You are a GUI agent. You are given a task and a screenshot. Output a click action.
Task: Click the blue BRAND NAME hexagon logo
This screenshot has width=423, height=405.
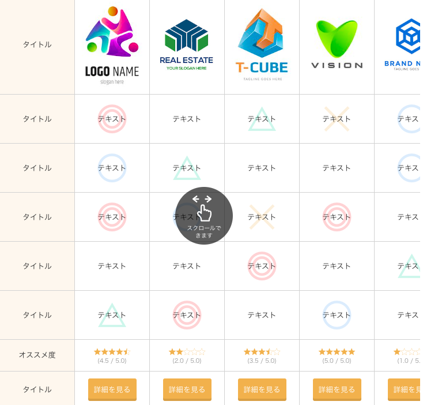(402, 44)
